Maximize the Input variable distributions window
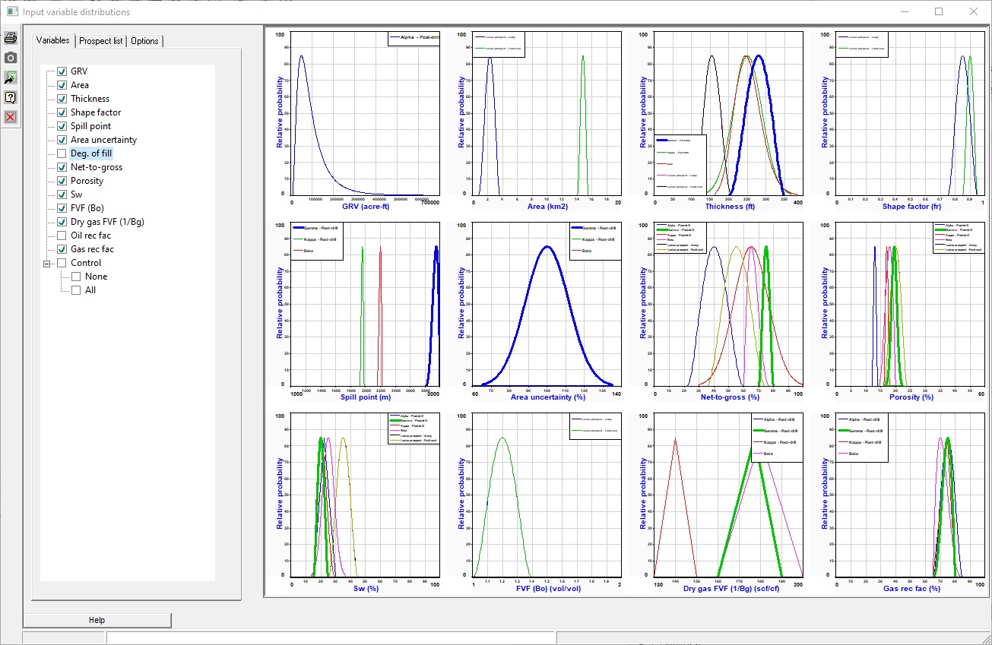This screenshot has width=992, height=645. coord(939,11)
